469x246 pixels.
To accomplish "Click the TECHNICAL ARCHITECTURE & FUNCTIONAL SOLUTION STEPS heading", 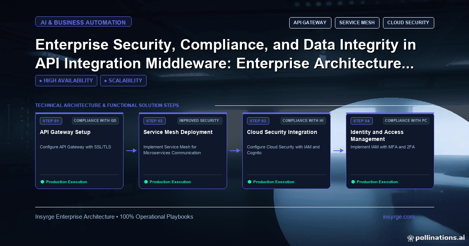I will pyautogui.click(x=107, y=105).
